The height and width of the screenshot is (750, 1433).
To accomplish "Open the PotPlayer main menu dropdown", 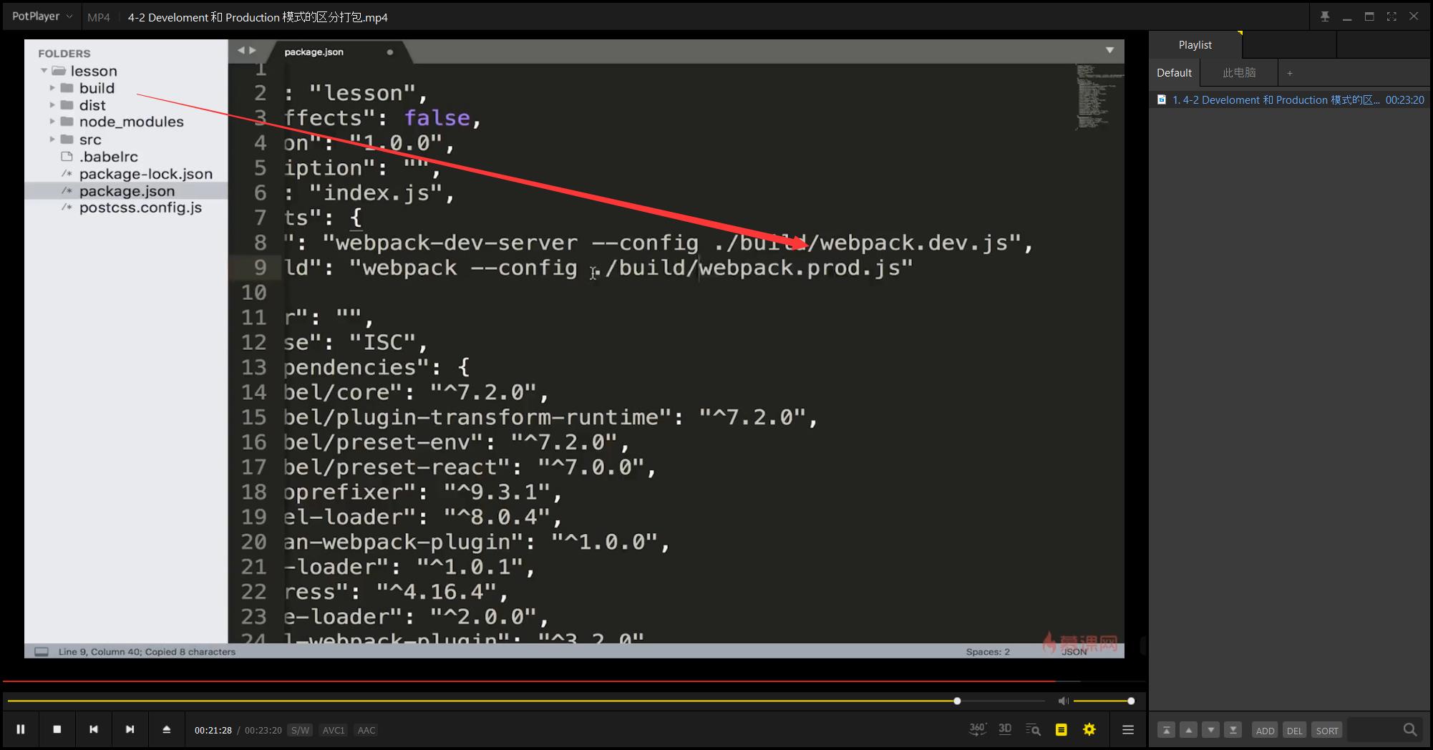I will pos(42,16).
